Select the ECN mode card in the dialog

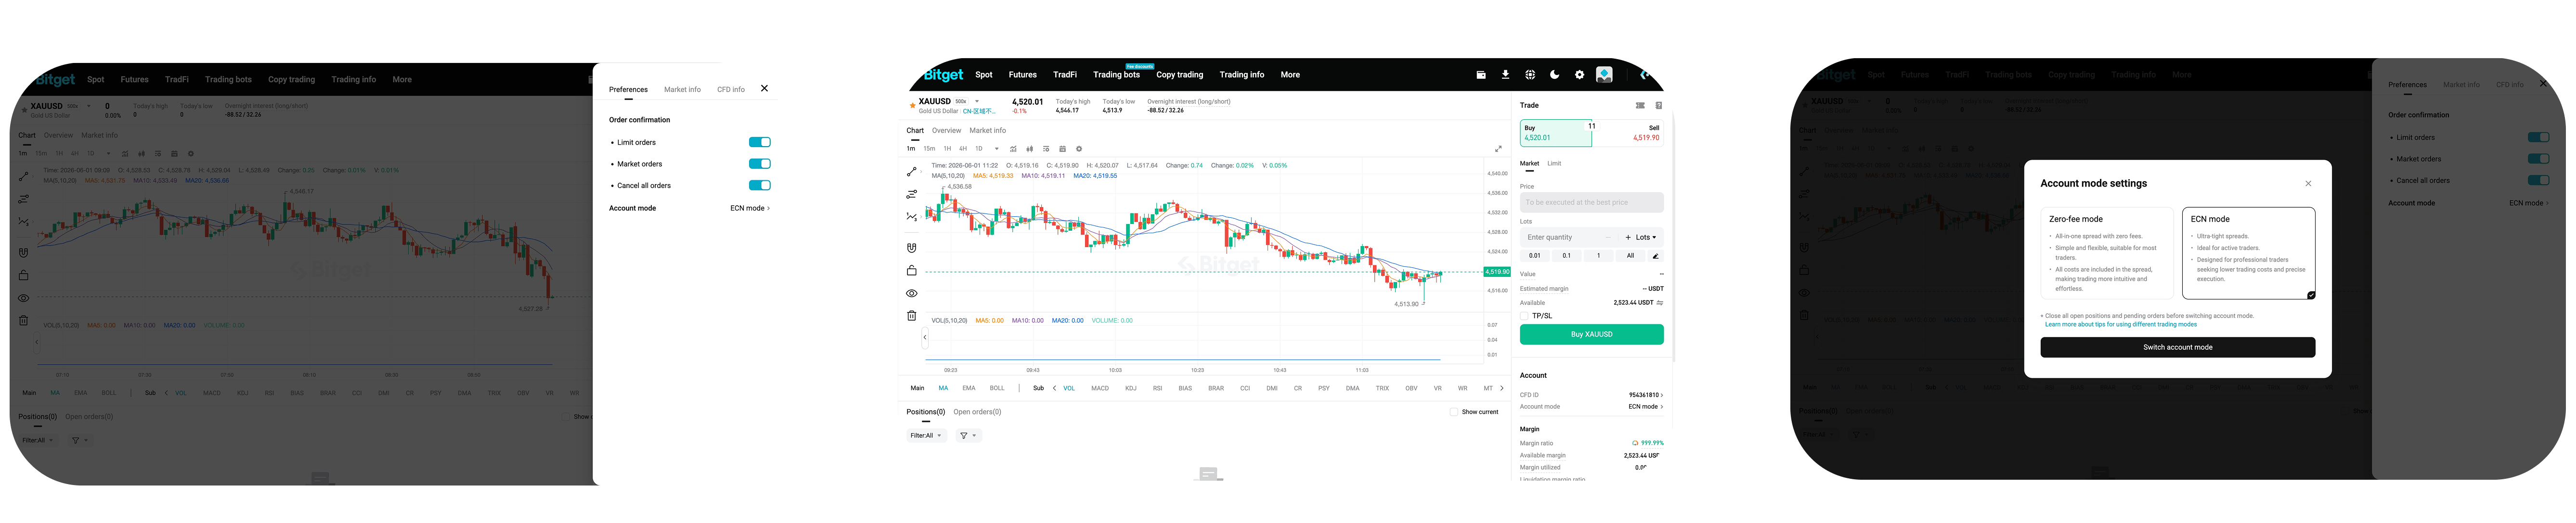pos(2249,253)
